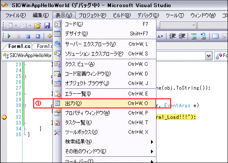Click the Comment Out lines icon
Screen dimensions: 228x163
click(x=194, y=36)
